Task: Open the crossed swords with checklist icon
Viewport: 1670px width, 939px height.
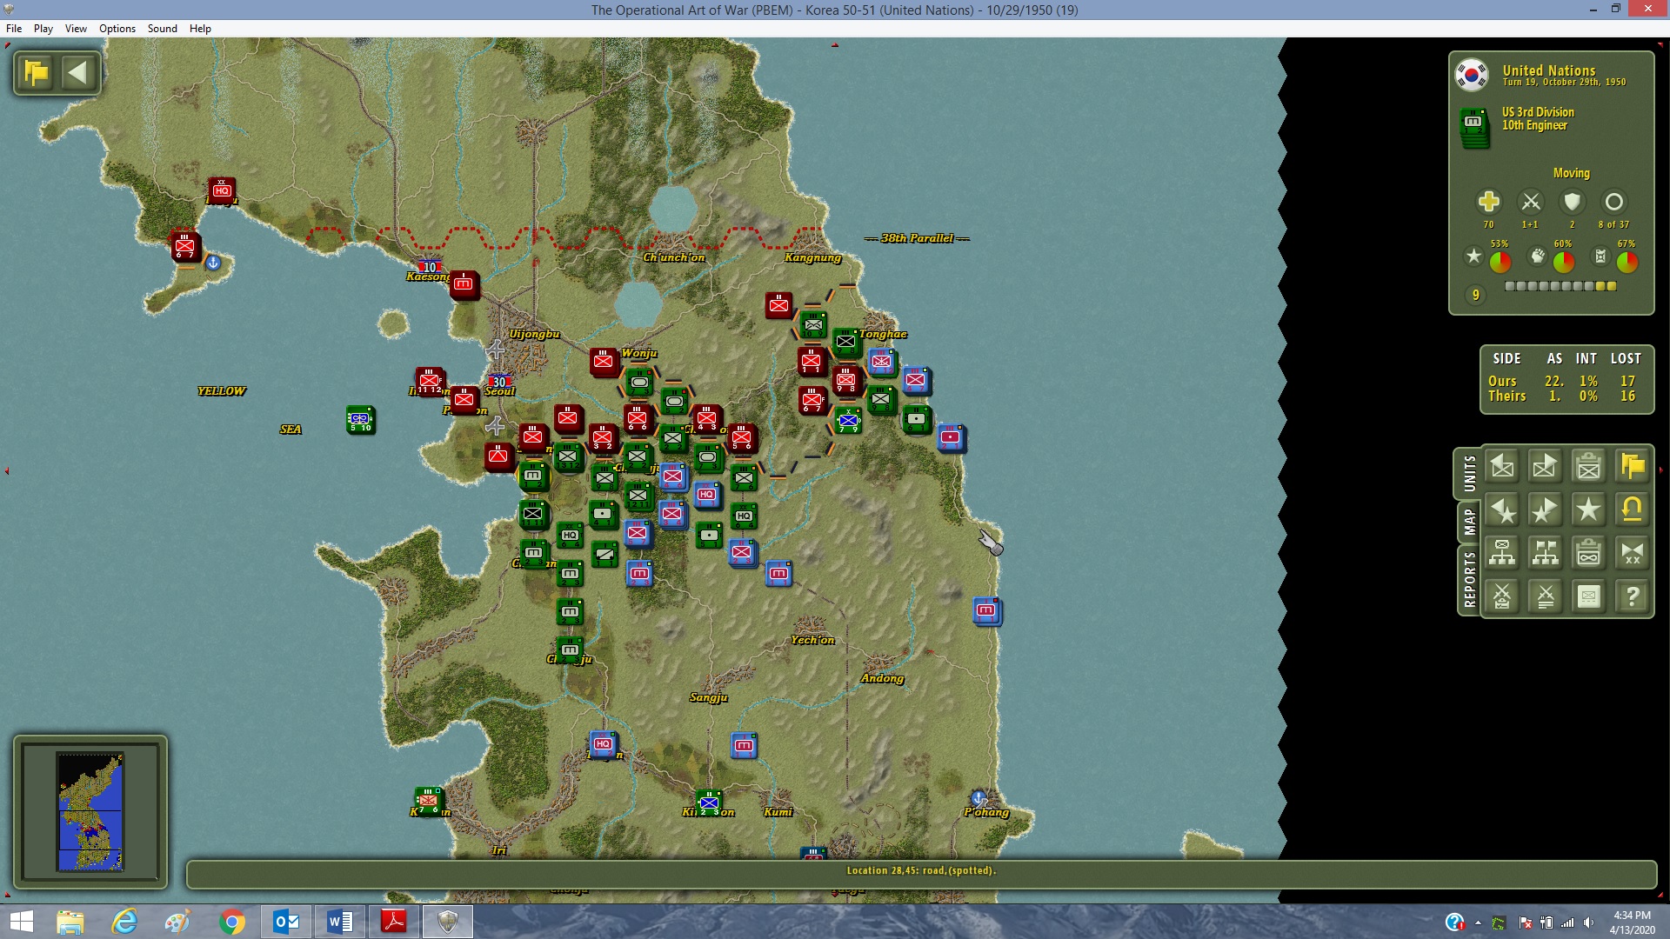Action: point(1502,596)
